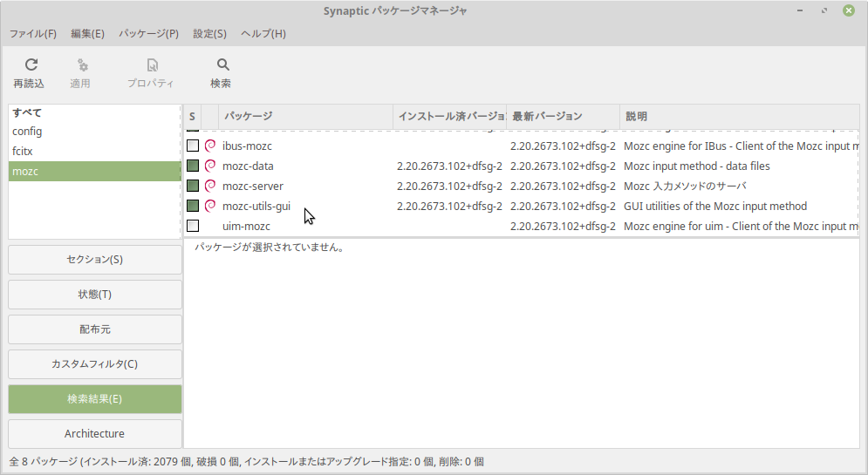This screenshot has height=475, width=868.
Task: Select すべて in the search list
Action: point(94,112)
